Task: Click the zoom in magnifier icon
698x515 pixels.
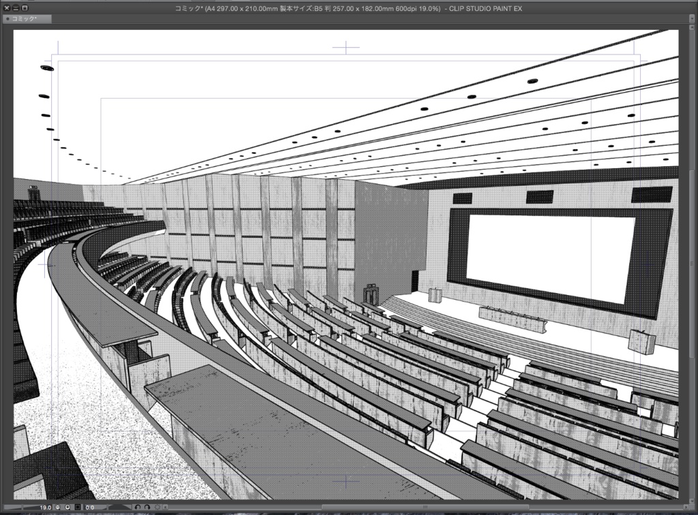Action: (x=67, y=508)
